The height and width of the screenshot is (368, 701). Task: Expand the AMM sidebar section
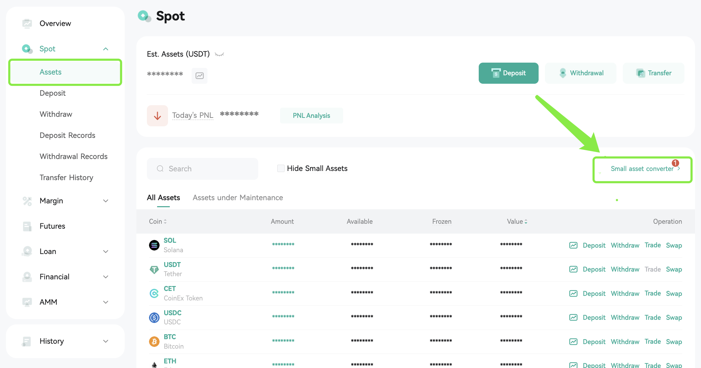(106, 302)
